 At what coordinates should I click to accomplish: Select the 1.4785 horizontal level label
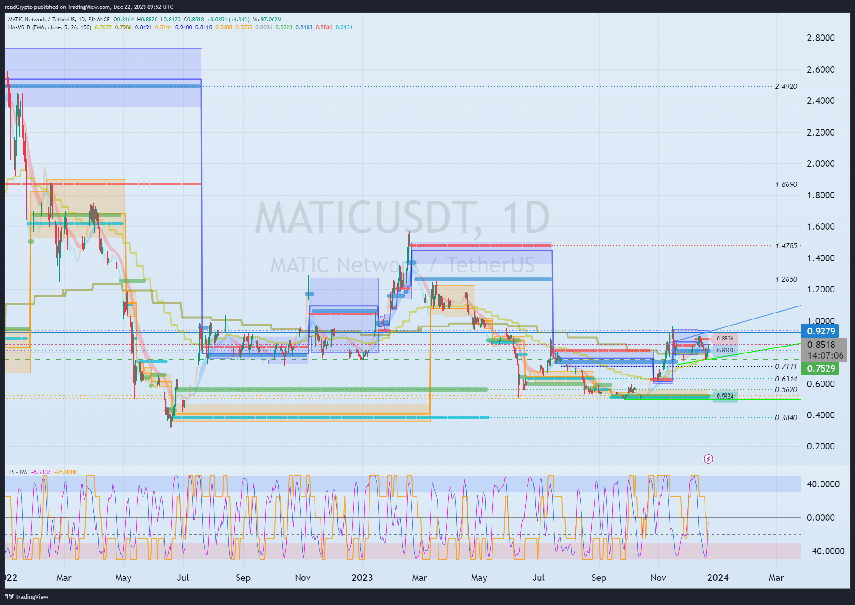(x=786, y=245)
